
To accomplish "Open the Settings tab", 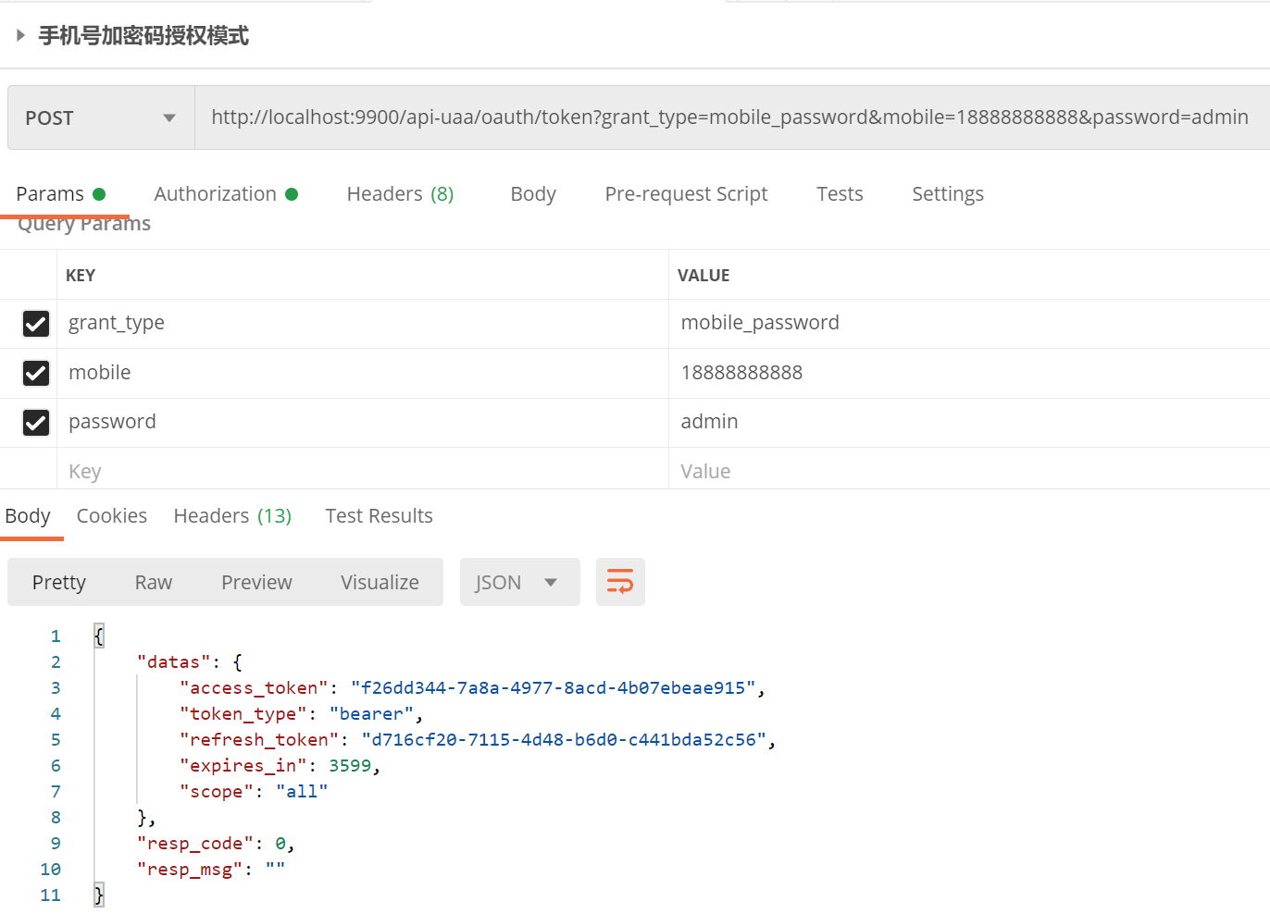I will pos(947,194).
